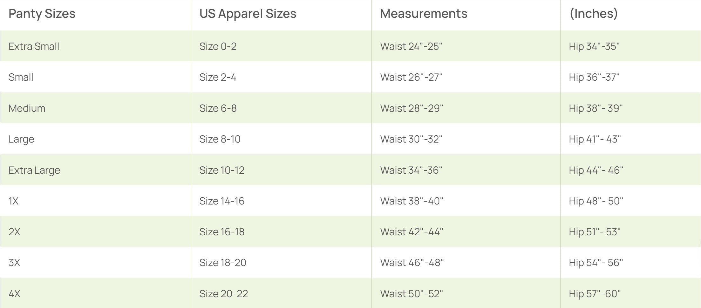Click the Waist 50"-52" cell
The width and height of the screenshot is (701, 308).
(412, 294)
